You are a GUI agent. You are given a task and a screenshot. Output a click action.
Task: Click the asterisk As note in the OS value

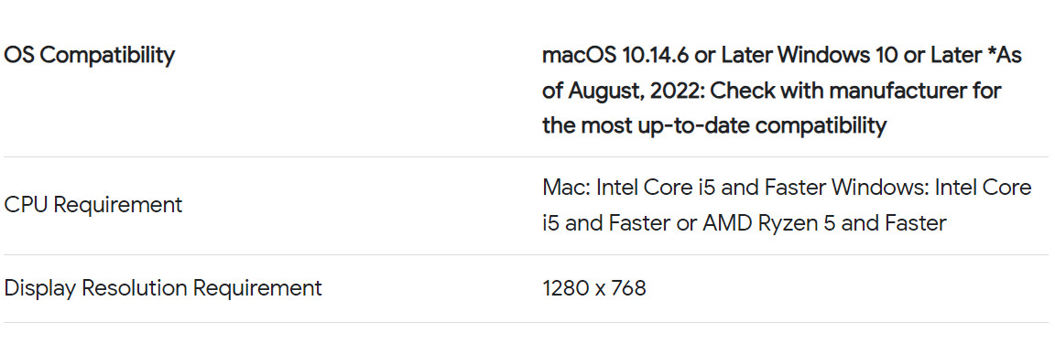[1005, 55]
